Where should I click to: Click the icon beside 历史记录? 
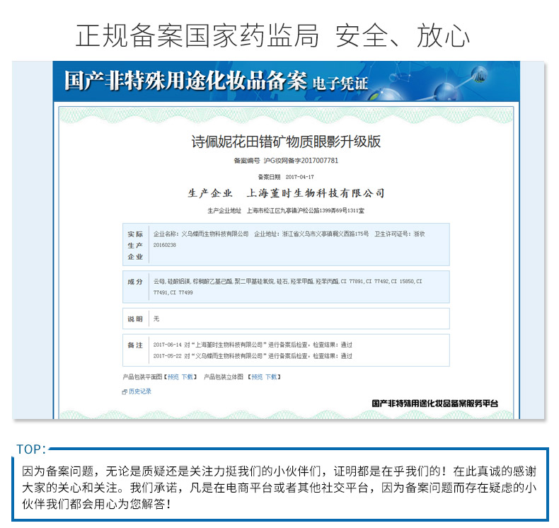coord(125,392)
